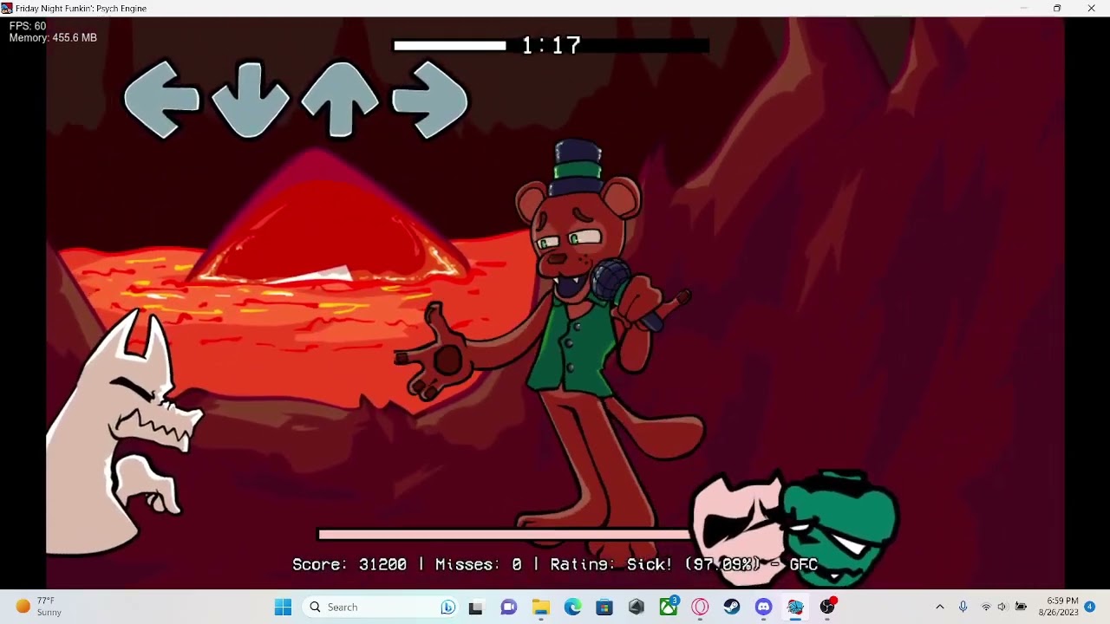The image size is (1110, 624).
Task: Click the Psych Engine window title icon
Action: tap(7, 8)
